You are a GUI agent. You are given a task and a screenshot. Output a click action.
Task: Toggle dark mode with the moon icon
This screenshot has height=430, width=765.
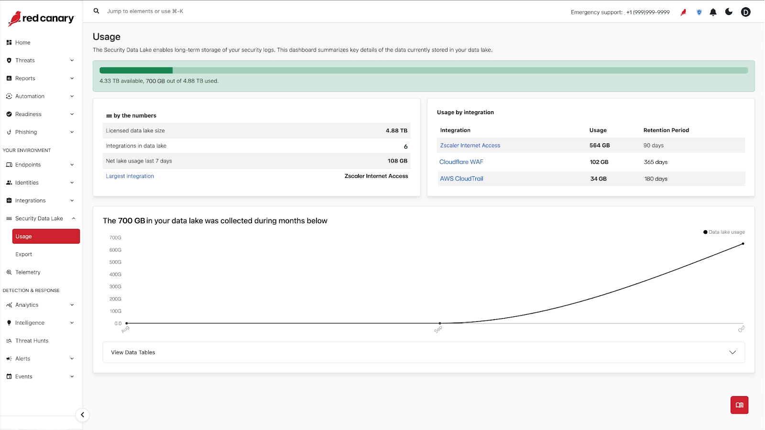[729, 12]
